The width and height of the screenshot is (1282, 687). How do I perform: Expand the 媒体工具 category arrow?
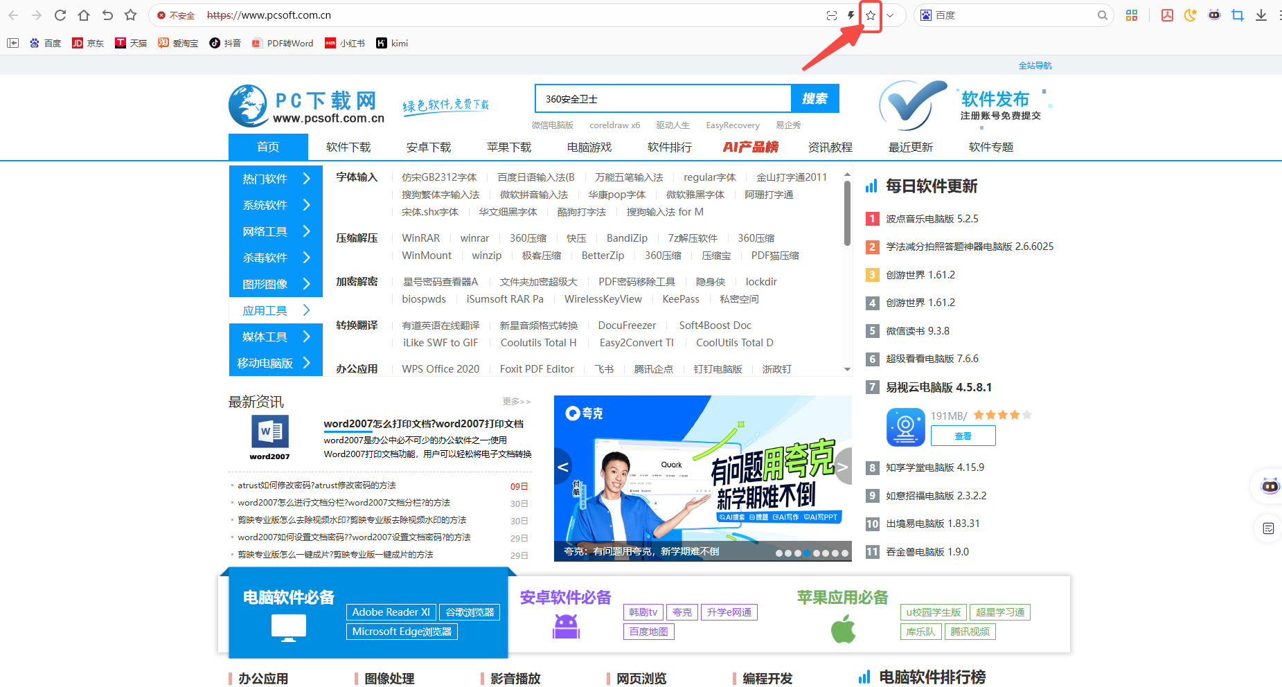tap(307, 336)
